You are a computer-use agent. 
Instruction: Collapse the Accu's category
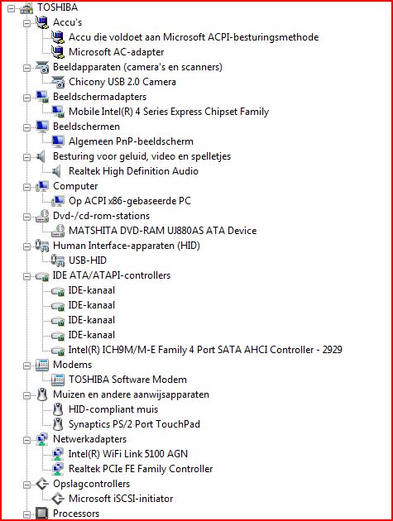click(26, 23)
